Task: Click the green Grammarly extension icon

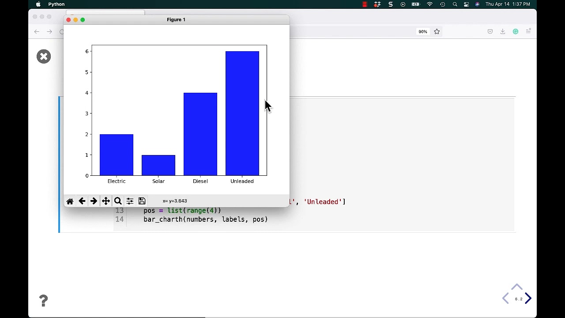Action: (x=515, y=31)
